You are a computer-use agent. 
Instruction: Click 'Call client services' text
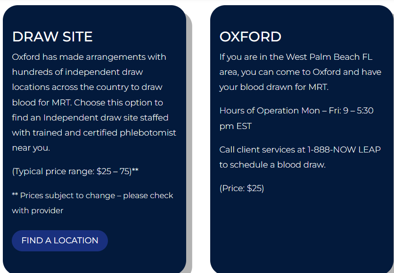262,150
